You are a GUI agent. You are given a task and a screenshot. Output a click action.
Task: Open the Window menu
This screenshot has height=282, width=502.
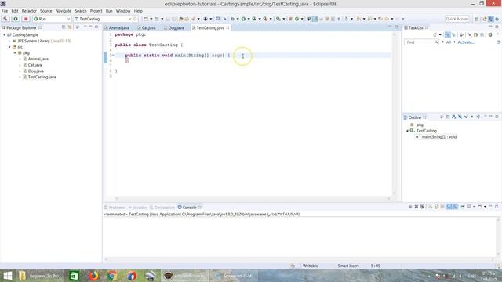(x=123, y=11)
